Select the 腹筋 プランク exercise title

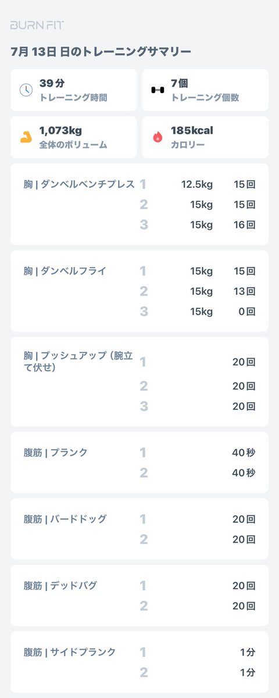(56, 453)
